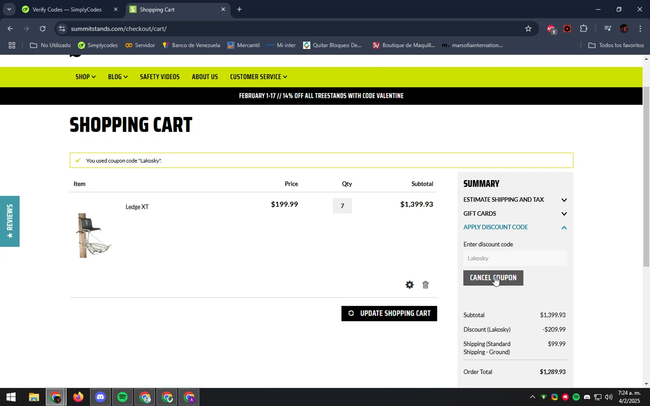
Task: Open Chrome profile avatar
Action: (x=624, y=29)
